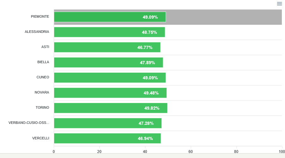285x158 pixels.
Task: Click the truncated VERBANO-CUSIO-OSS... label
Action: [x=29, y=123]
